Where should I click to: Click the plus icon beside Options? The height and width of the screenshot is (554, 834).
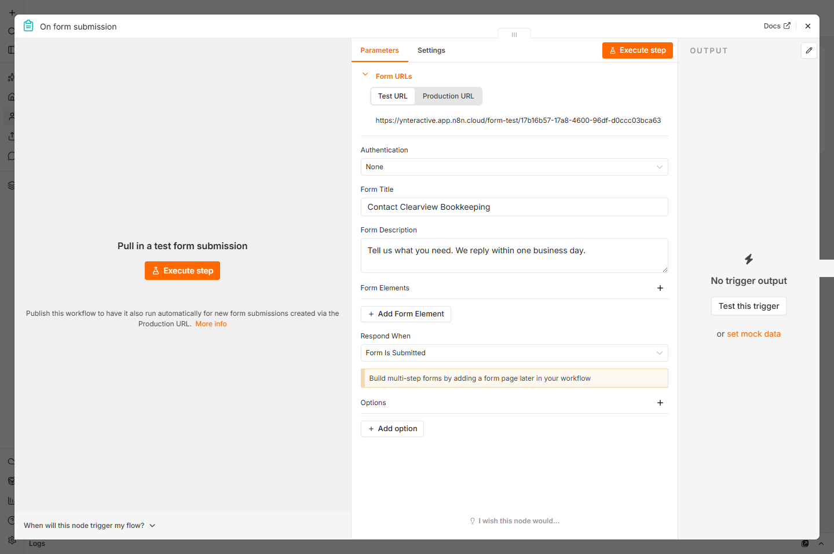tap(660, 403)
